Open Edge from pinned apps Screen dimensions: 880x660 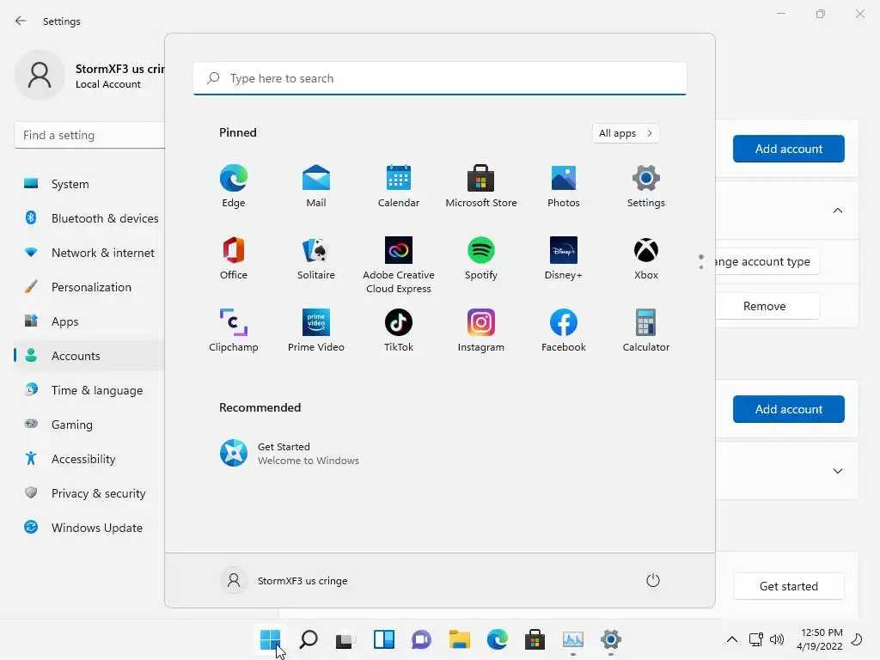[x=234, y=186]
